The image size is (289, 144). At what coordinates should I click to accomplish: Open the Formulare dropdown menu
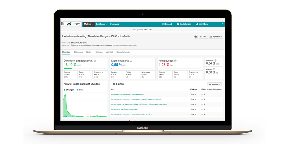[x=116, y=24]
